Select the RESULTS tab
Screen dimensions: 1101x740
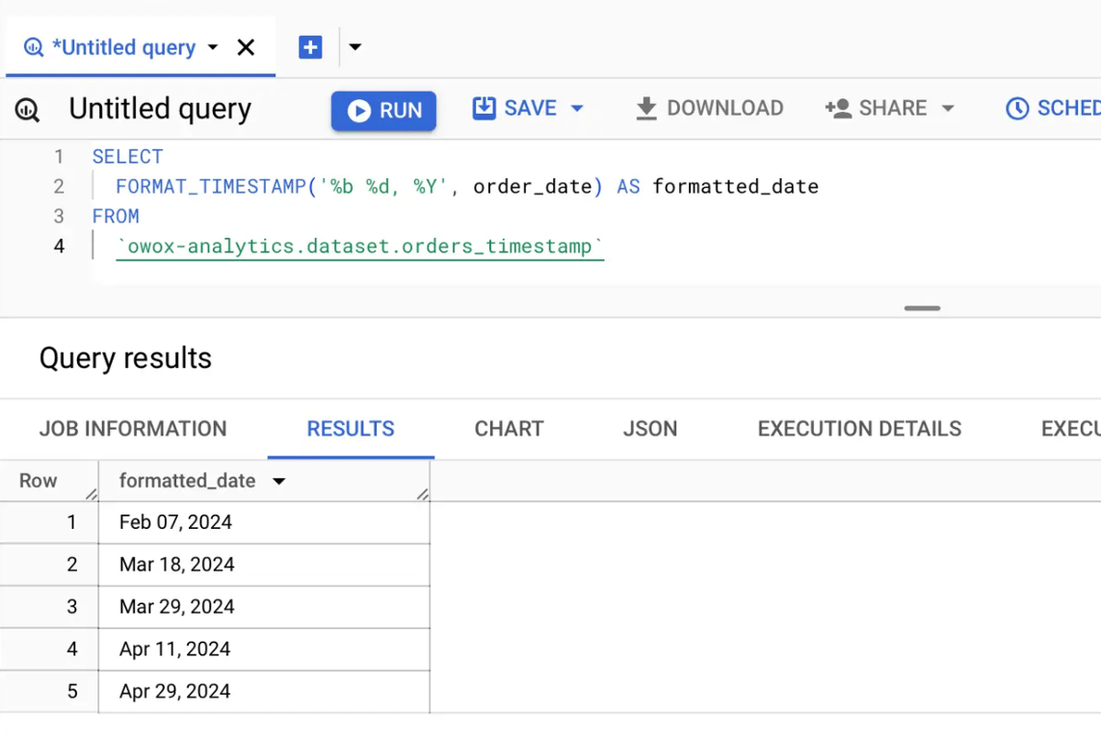point(351,429)
